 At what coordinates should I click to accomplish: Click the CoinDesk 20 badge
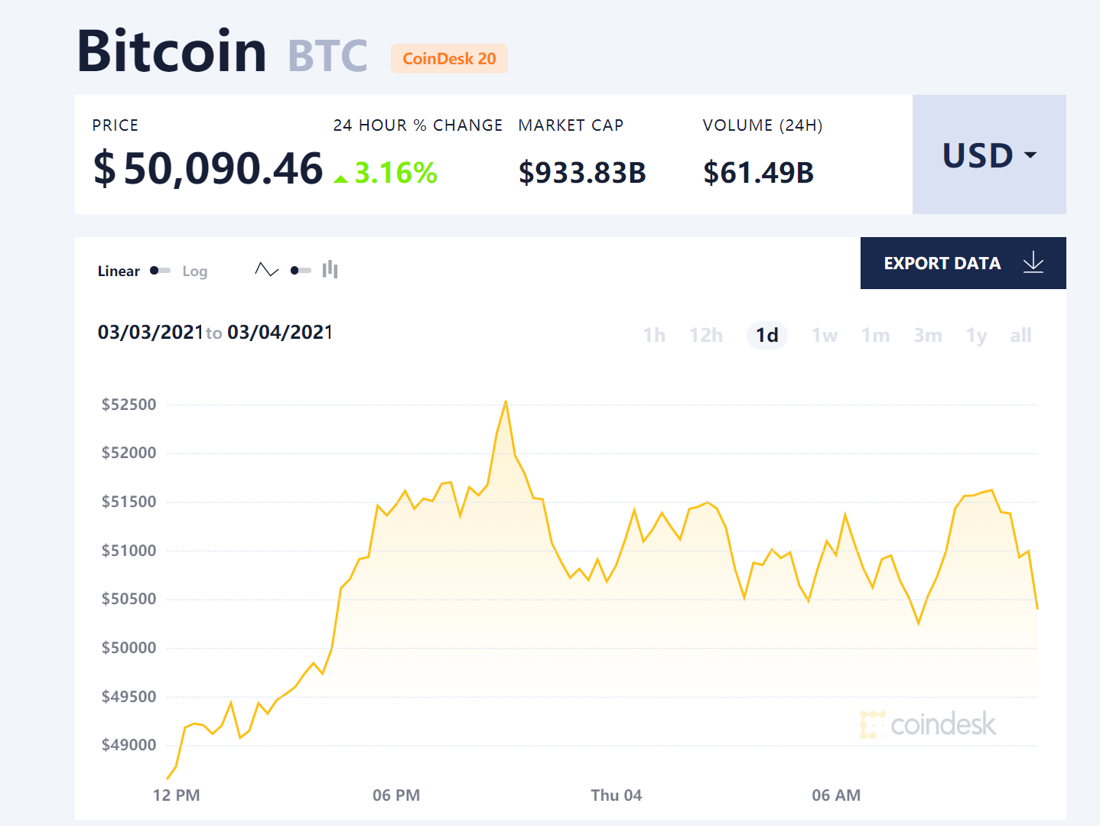pos(449,59)
